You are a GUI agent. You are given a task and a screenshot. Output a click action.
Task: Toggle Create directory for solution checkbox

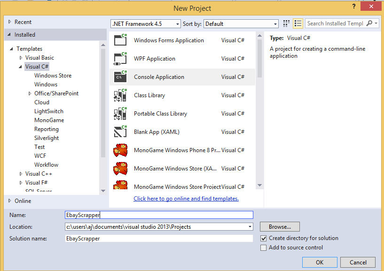coord(264,238)
